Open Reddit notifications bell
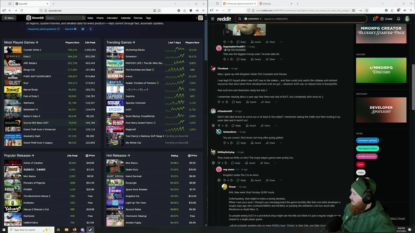Image resolution: width=415 pixels, height=233 pixels. click(x=398, y=19)
